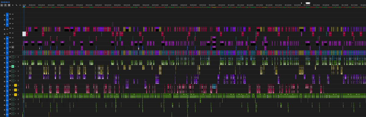This screenshot has width=366, height=117.
Task: Toggle Linked Selection button
Action: coord(9,5)
